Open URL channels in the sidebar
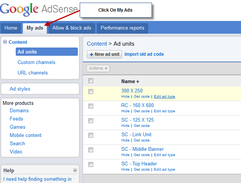241x183 pixels. pos(33,73)
